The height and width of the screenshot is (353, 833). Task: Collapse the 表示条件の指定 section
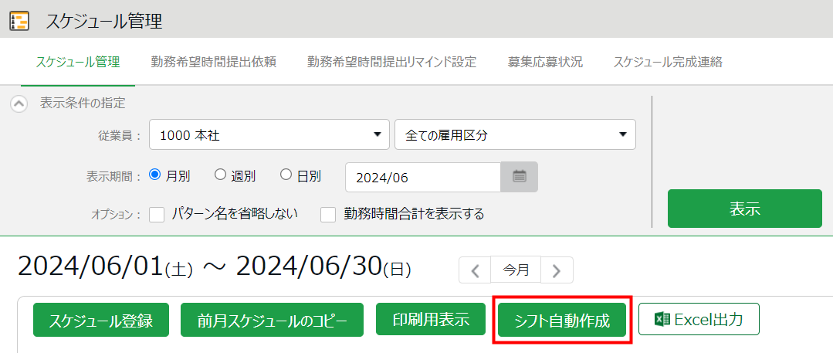19,104
